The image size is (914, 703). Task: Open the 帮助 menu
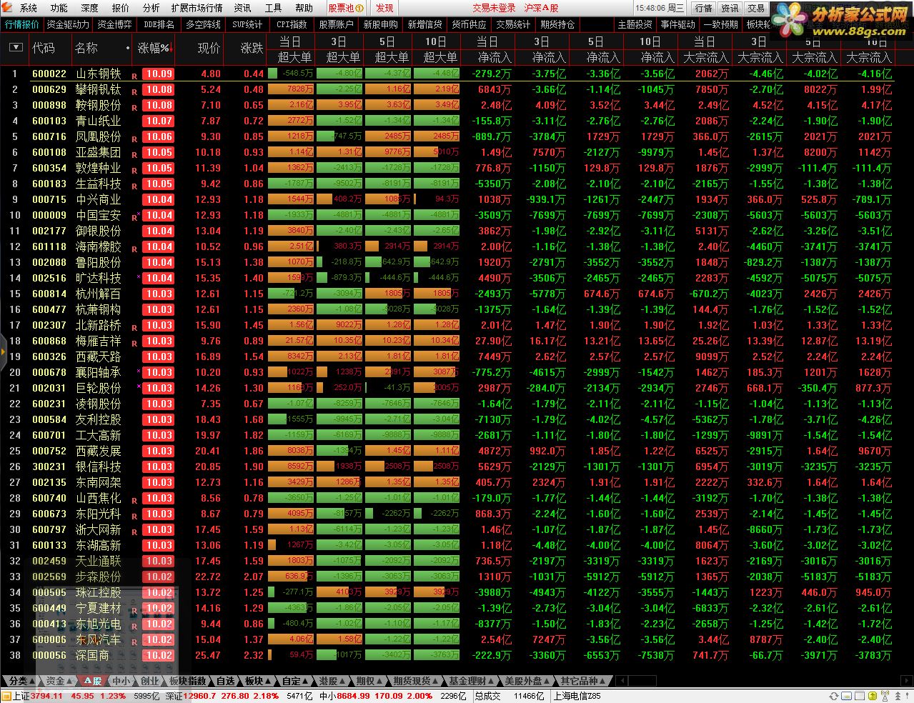[x=304, y=9]
